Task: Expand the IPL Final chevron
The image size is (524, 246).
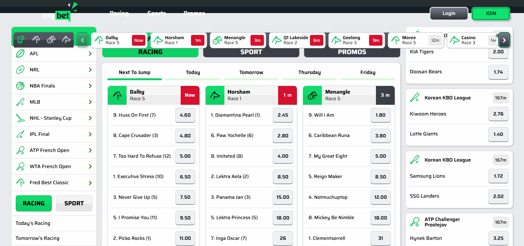Action: click(x=90, y=134)
